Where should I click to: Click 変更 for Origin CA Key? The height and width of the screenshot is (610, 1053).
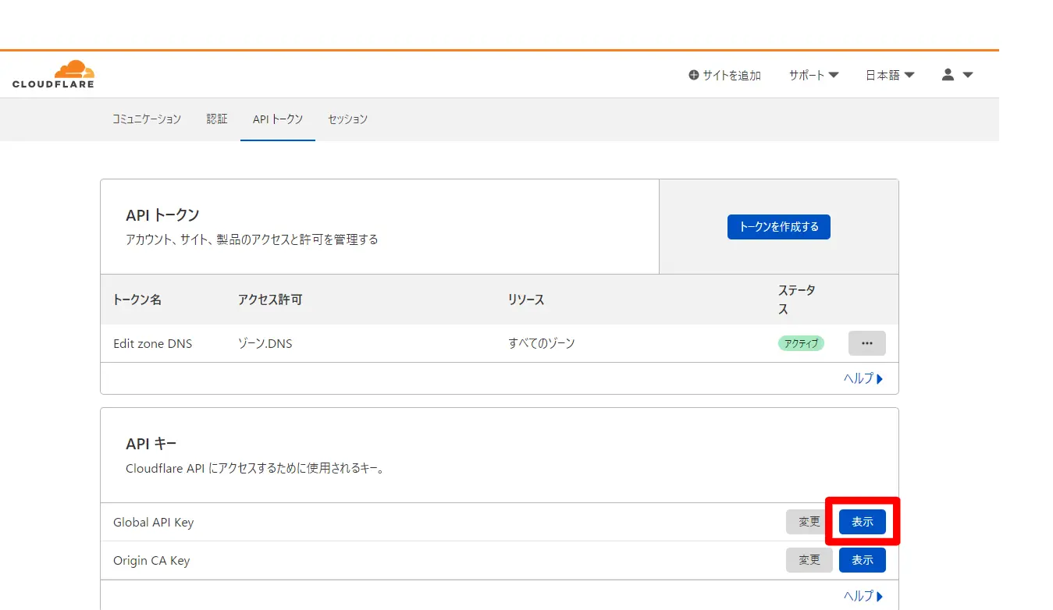(x=809, y=560)
